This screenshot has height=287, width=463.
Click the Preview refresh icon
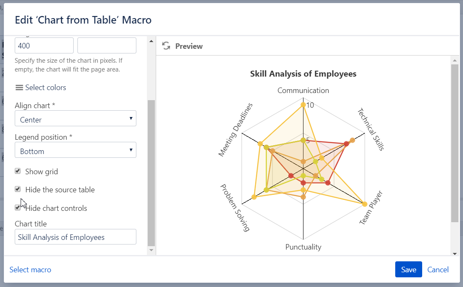166,46
